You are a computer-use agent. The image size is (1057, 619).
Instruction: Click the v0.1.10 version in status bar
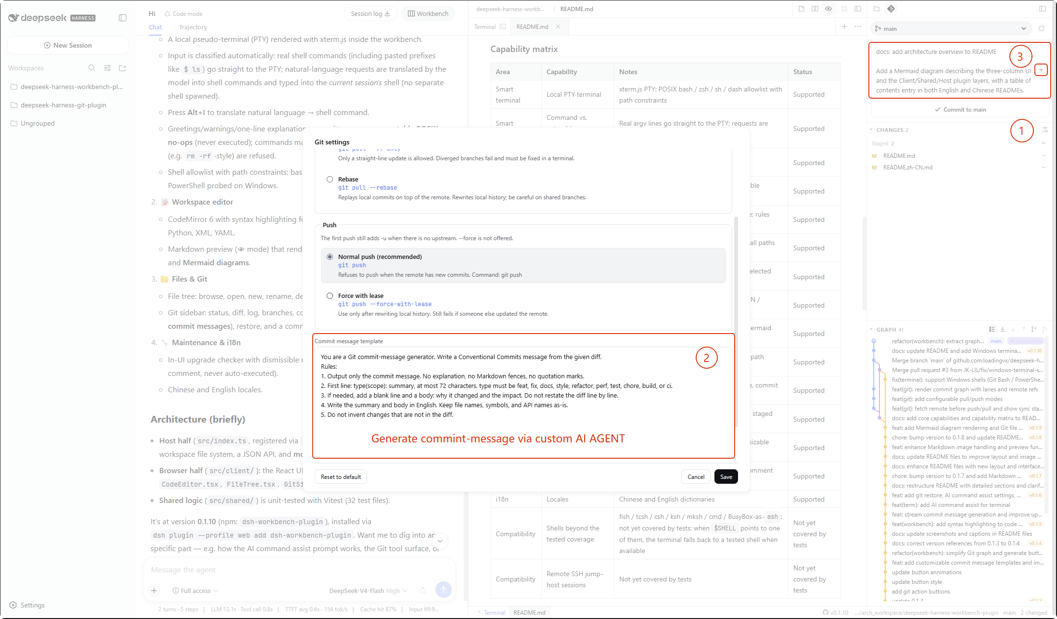836,613
